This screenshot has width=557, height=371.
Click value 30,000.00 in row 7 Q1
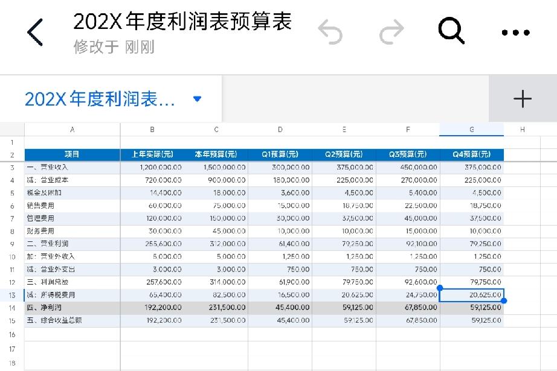click(x=293, y=218)
